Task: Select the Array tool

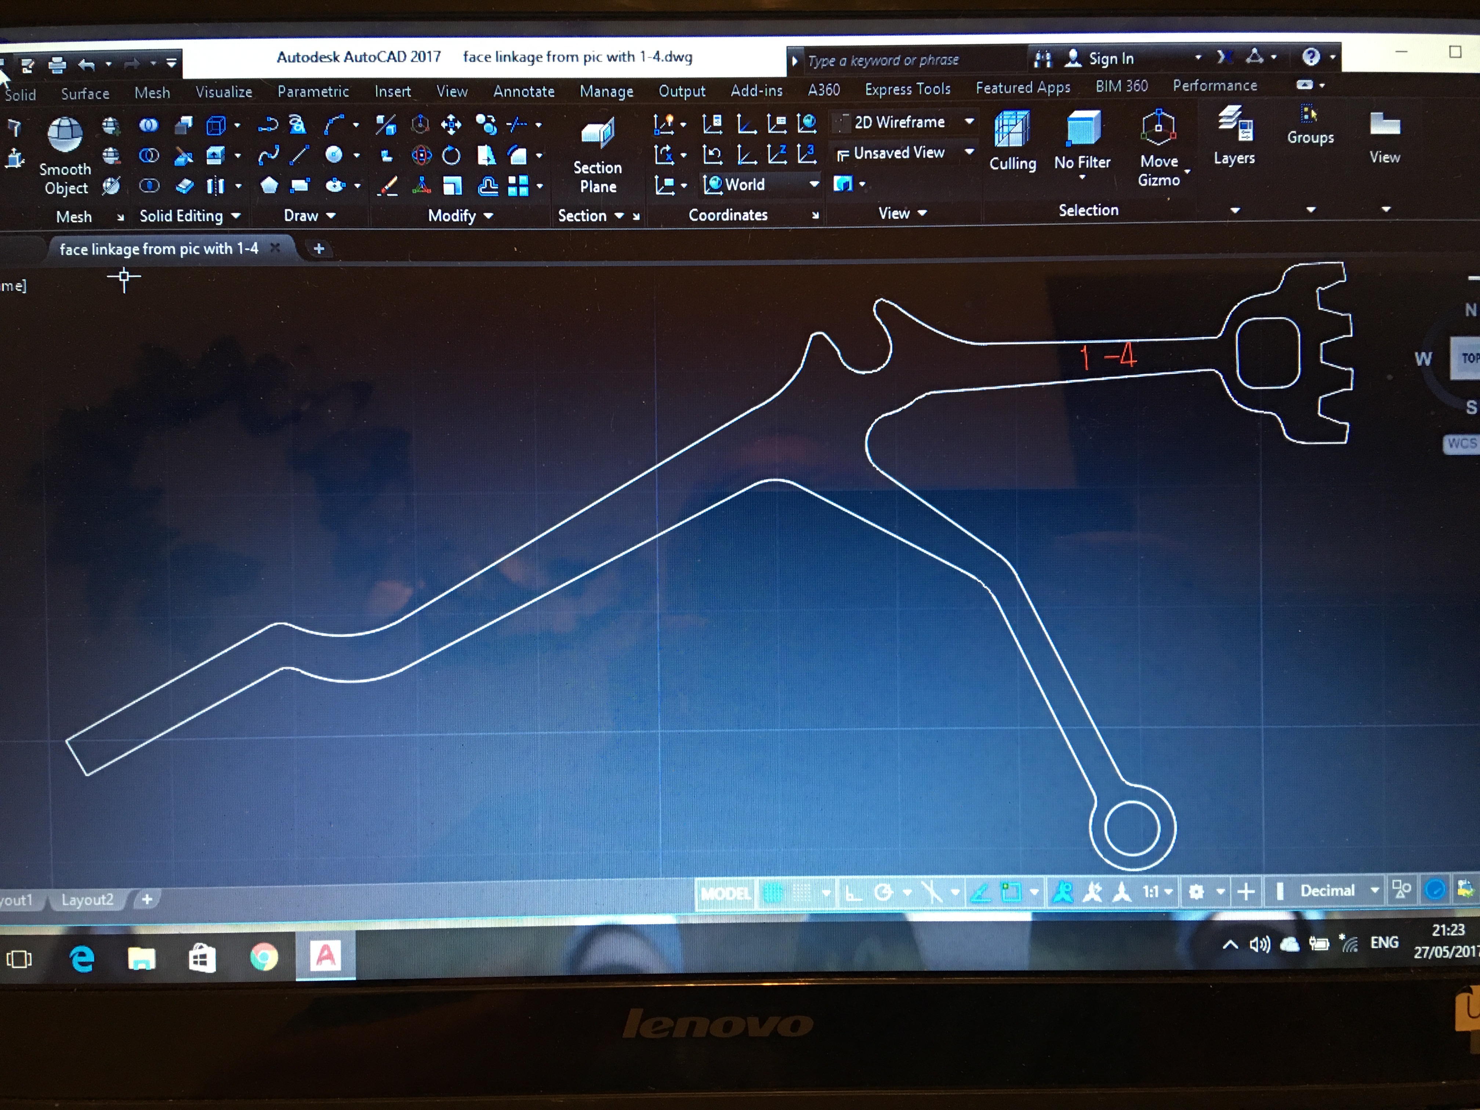Action: click(x=518, y=186)
